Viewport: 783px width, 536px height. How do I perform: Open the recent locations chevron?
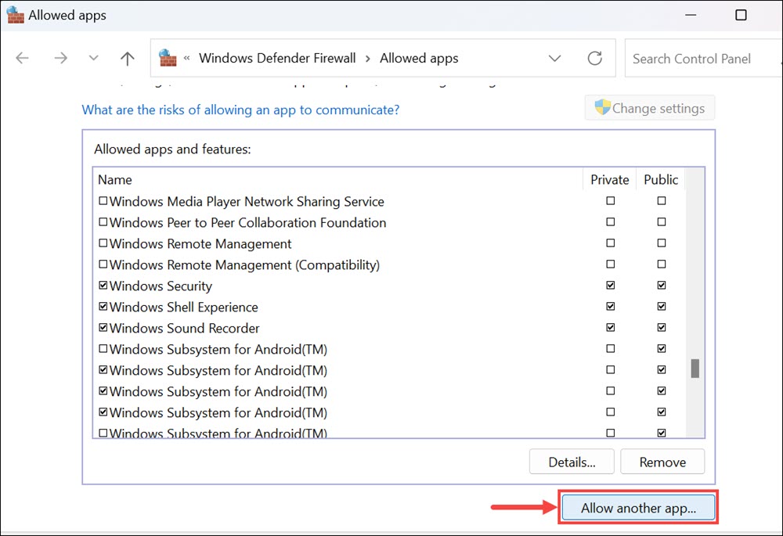pos(94,59)
